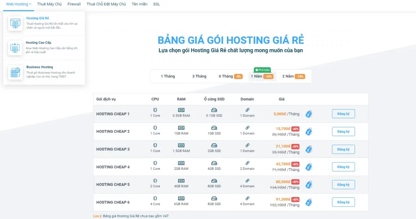This screenshot has width=416, height=219.
Task: Register the Hosting Cheap 4 plan
Action: click(x=343, y=167)
